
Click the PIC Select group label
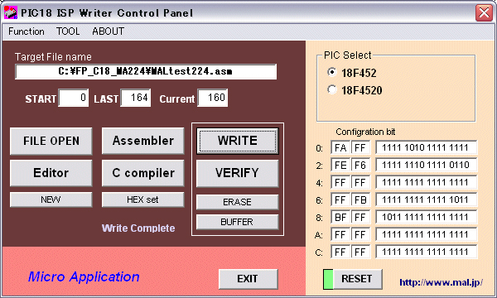click(347, 55)
